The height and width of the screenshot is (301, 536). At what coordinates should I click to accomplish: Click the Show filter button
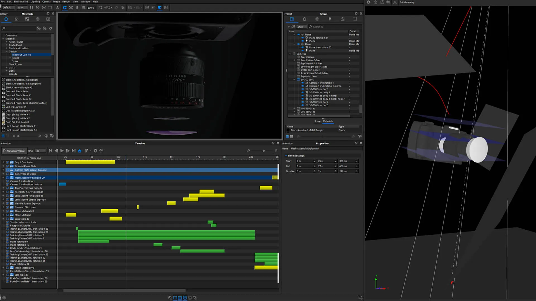(300, 27)
